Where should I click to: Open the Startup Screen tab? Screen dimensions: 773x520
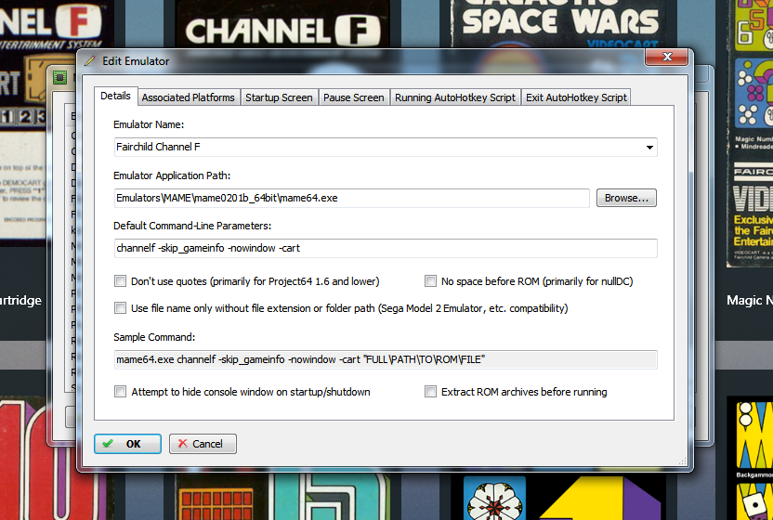pyautogui.click(x=279, y=97)
